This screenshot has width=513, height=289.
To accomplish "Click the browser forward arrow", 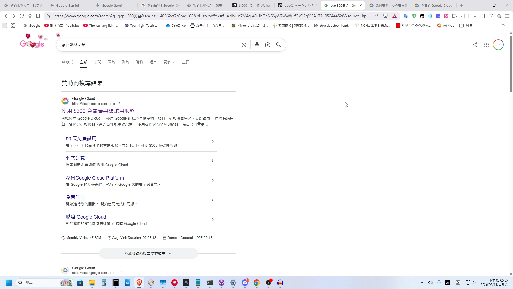I will click(14, 16).
